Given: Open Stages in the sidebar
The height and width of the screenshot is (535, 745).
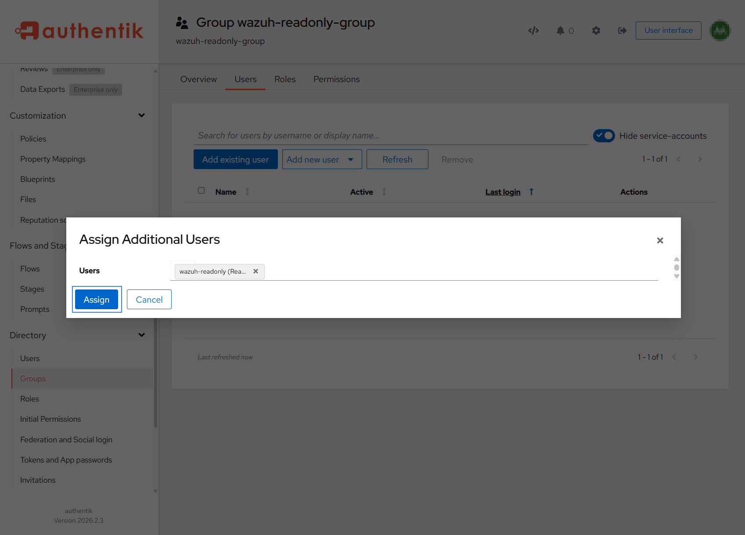Looking at the screenshot, I should (x=32, y=289).
